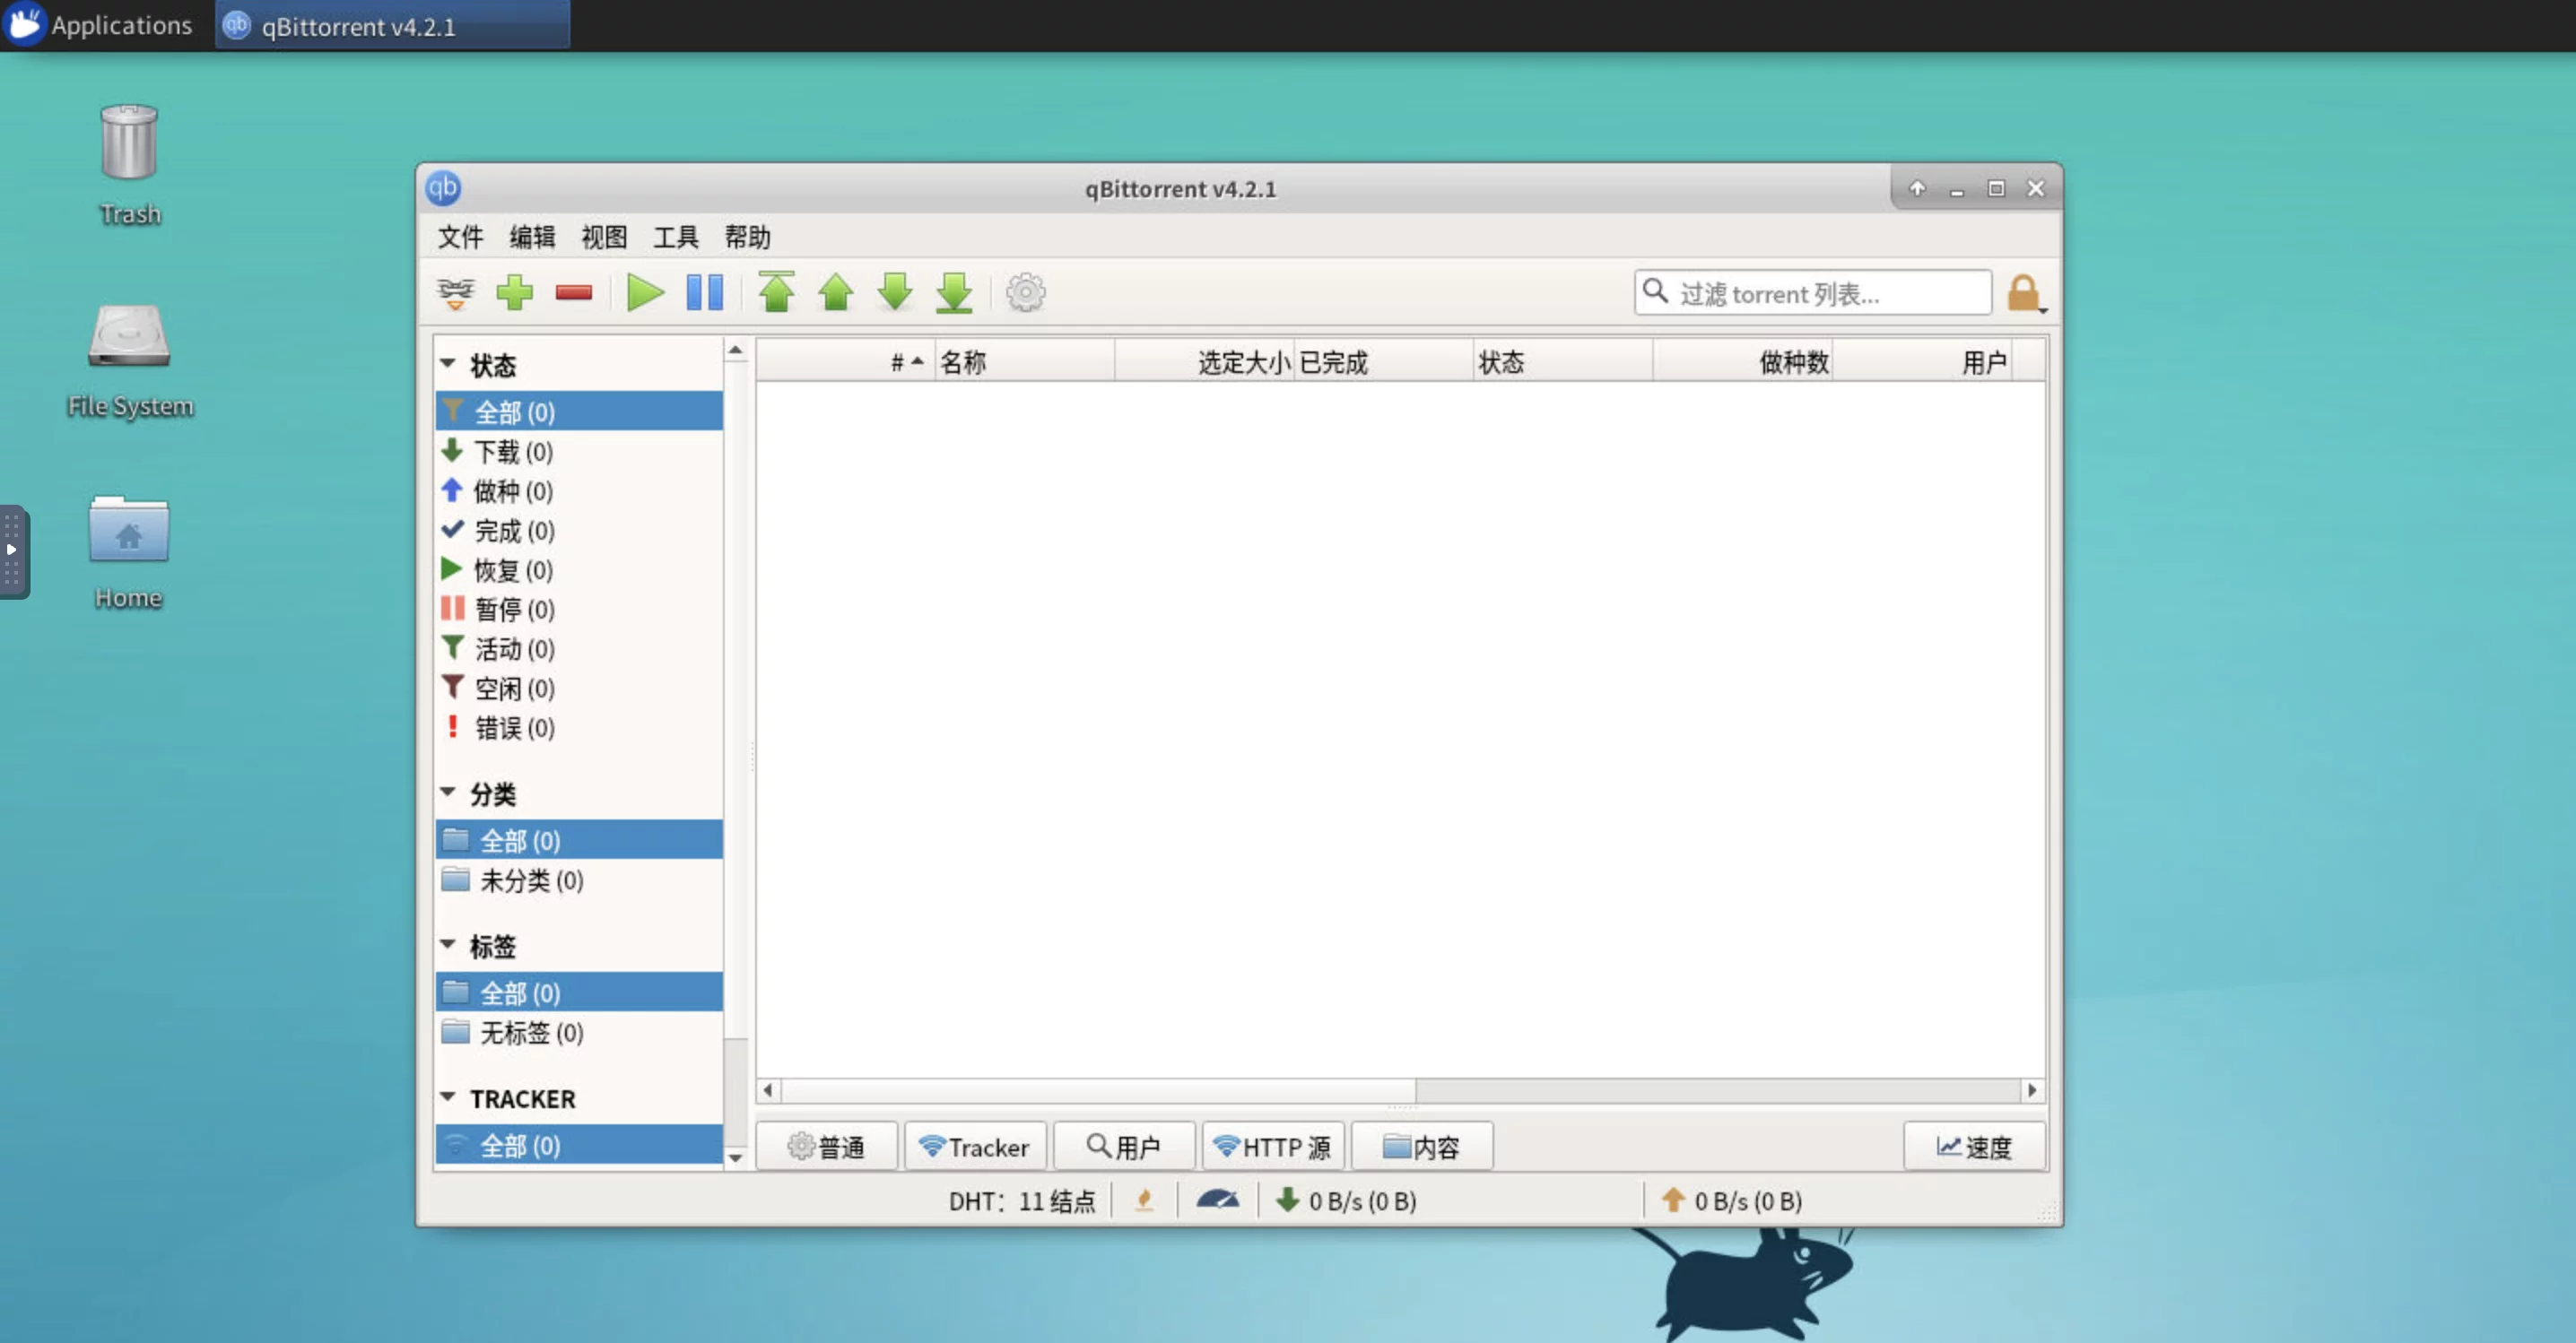This screenshot has width=2576, height=1343.
Task: Open the 工具 menu
Action: pyautogui.click(x=675, y=237)
